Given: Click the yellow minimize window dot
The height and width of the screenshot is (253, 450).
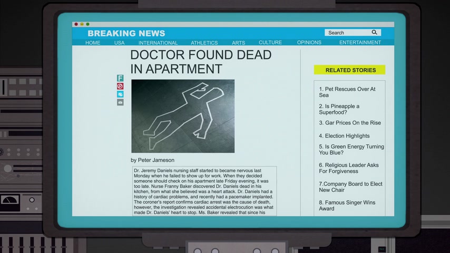Looking at the screenshot, I should coord(82,24).
